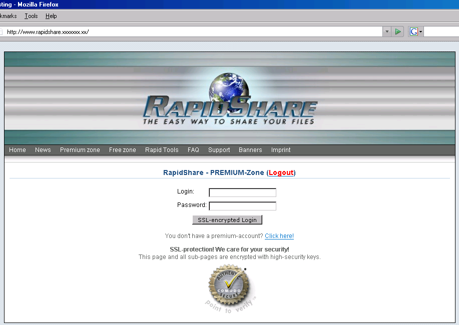
Task: Open the Bookmarks menu
Action: coord(8,16)
